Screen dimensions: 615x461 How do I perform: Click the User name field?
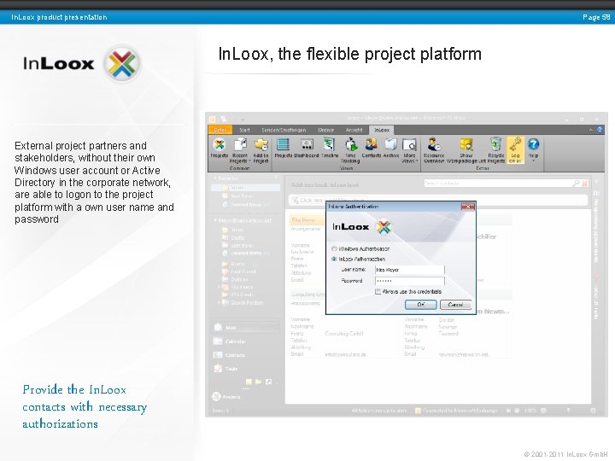tap(409, 270)
